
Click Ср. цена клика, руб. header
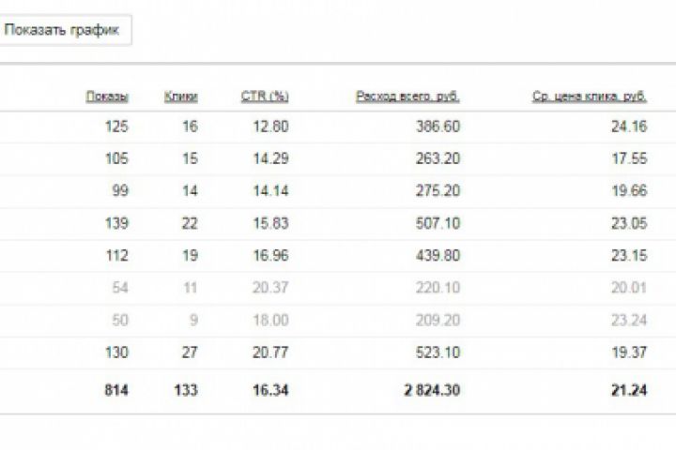click(589, 97)
